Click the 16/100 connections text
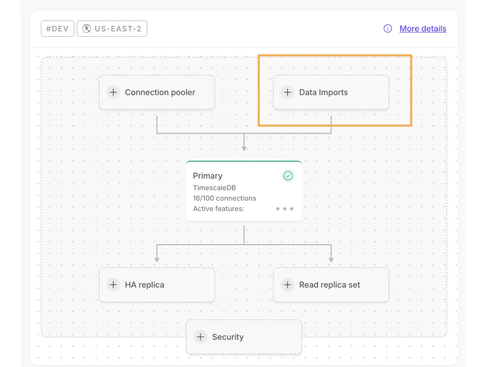The width and height of the screenshot is (484, 367). (224, 198)
